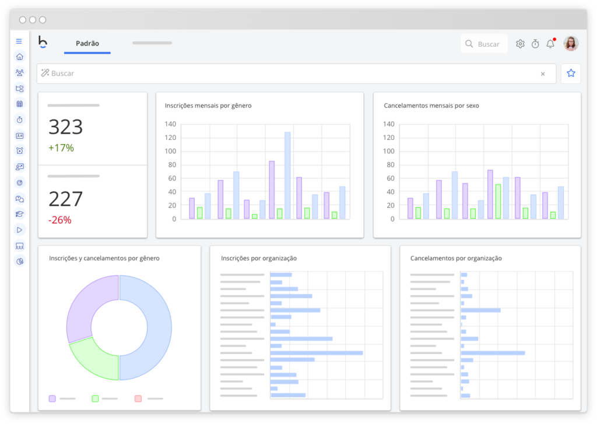The image size is (597, 424).
Task: Click 'Cancelamentos por organização' chart title
Action: [456, 258]
